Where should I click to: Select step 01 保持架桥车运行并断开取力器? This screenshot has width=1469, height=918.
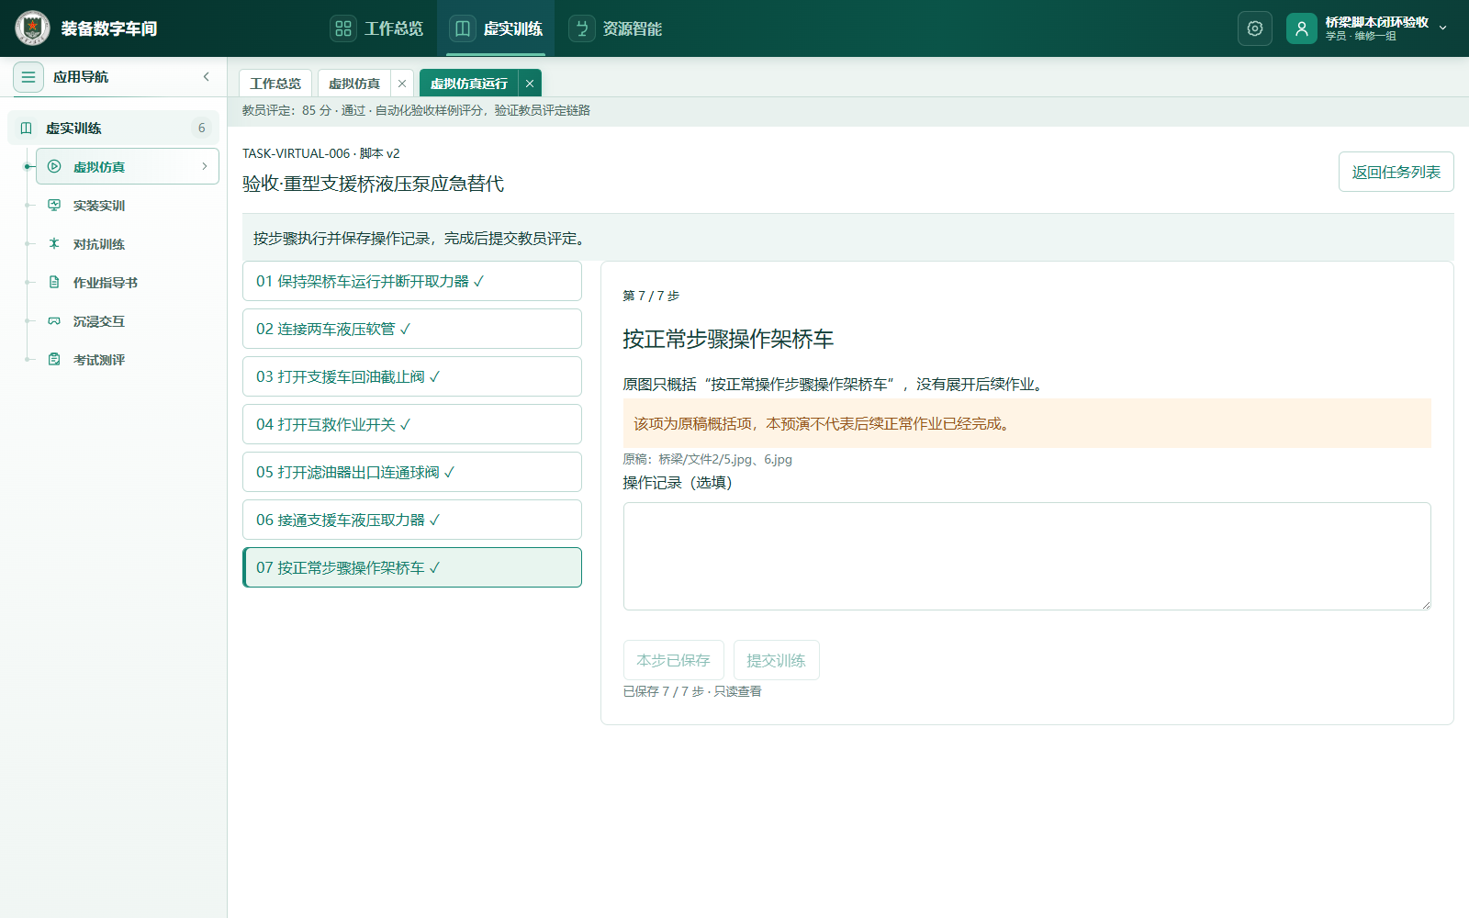click(412, 281)
